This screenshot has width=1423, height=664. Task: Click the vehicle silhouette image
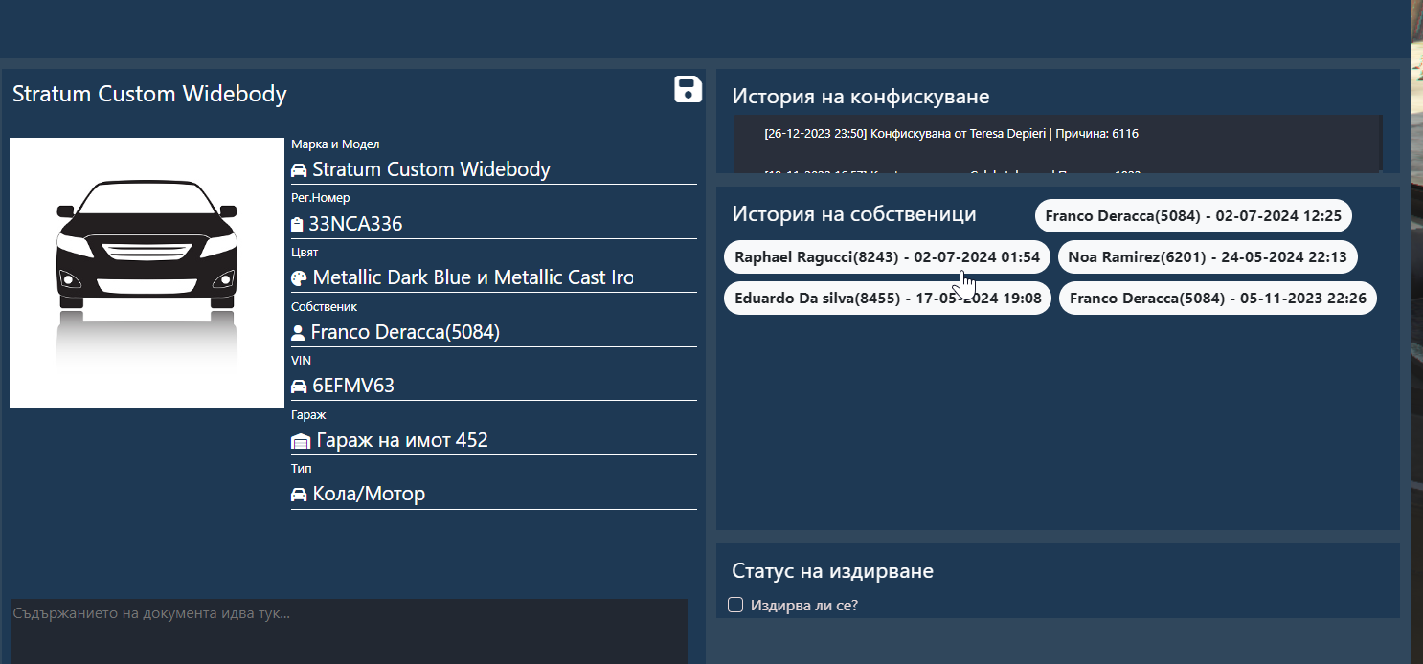point(147,273)
